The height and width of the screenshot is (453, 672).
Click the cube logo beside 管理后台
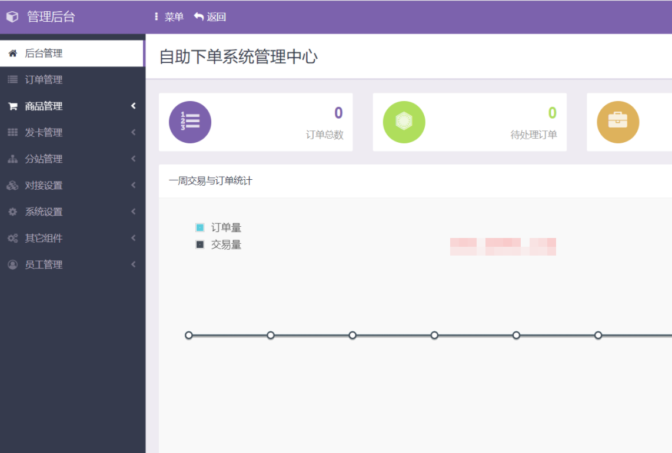coord(12,16)
